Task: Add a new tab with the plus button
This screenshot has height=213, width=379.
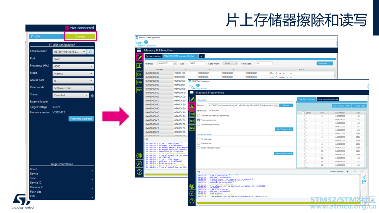Action: click(x=201, y=56)
